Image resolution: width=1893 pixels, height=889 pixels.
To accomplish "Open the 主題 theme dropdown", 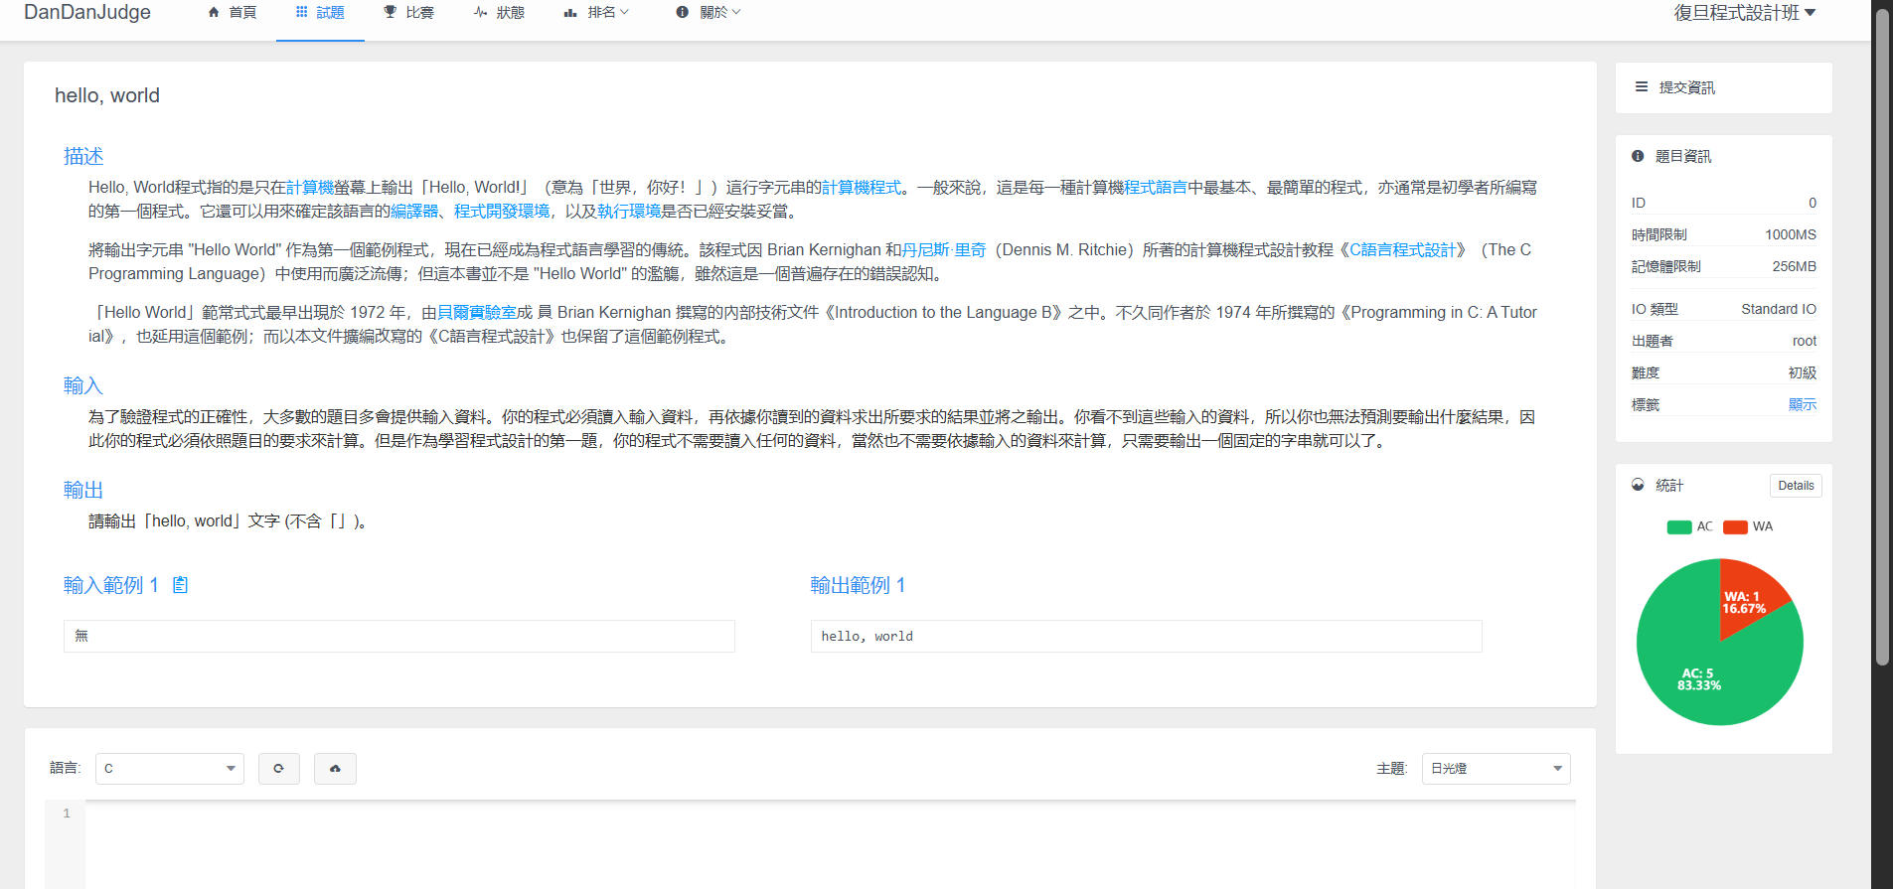I will pos(1496,768).
